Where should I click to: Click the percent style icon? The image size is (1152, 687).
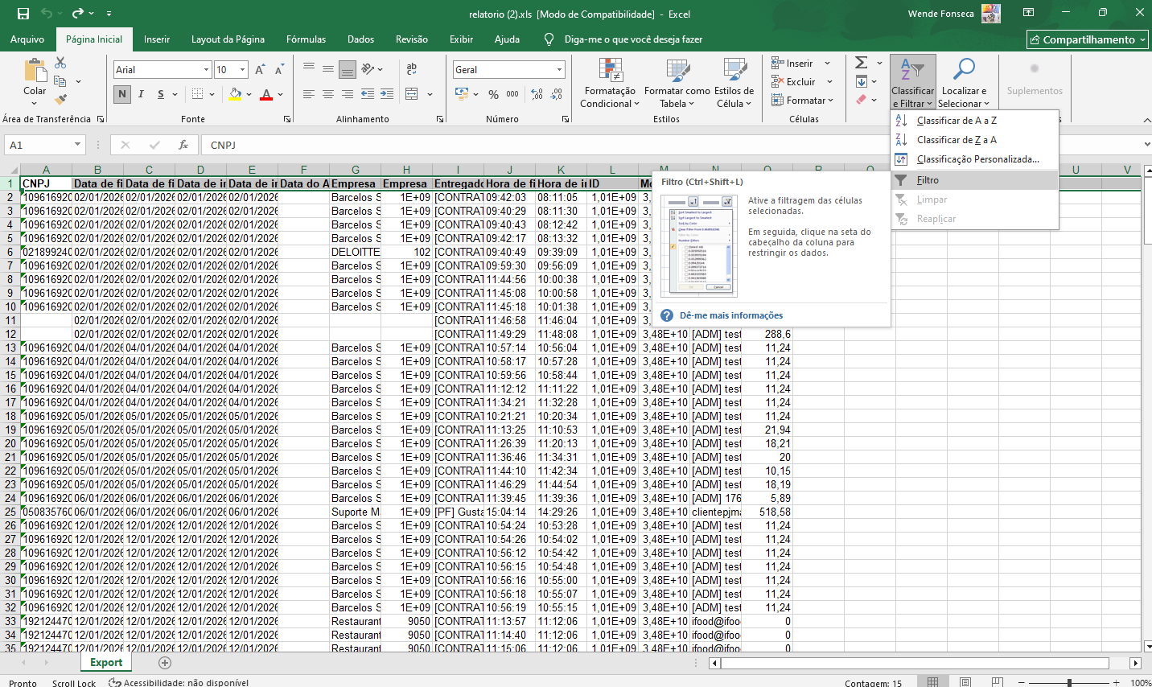493,94
